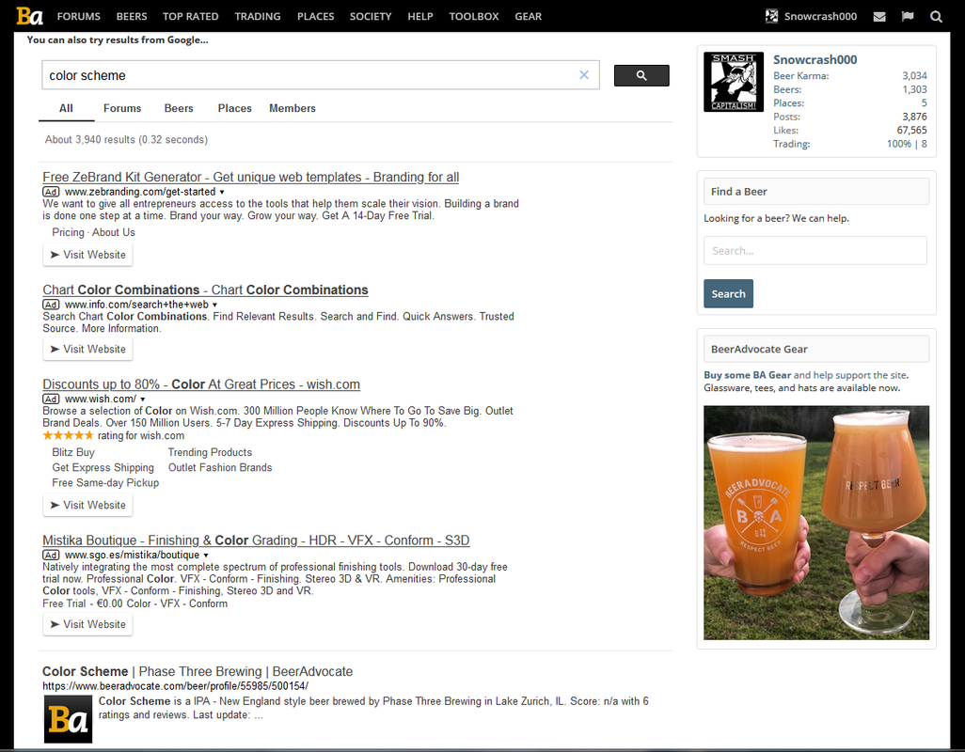This screenshot has height=752, width=965.
Task: Open the Mistika Boutique ad link
Action: pos(256,540)
